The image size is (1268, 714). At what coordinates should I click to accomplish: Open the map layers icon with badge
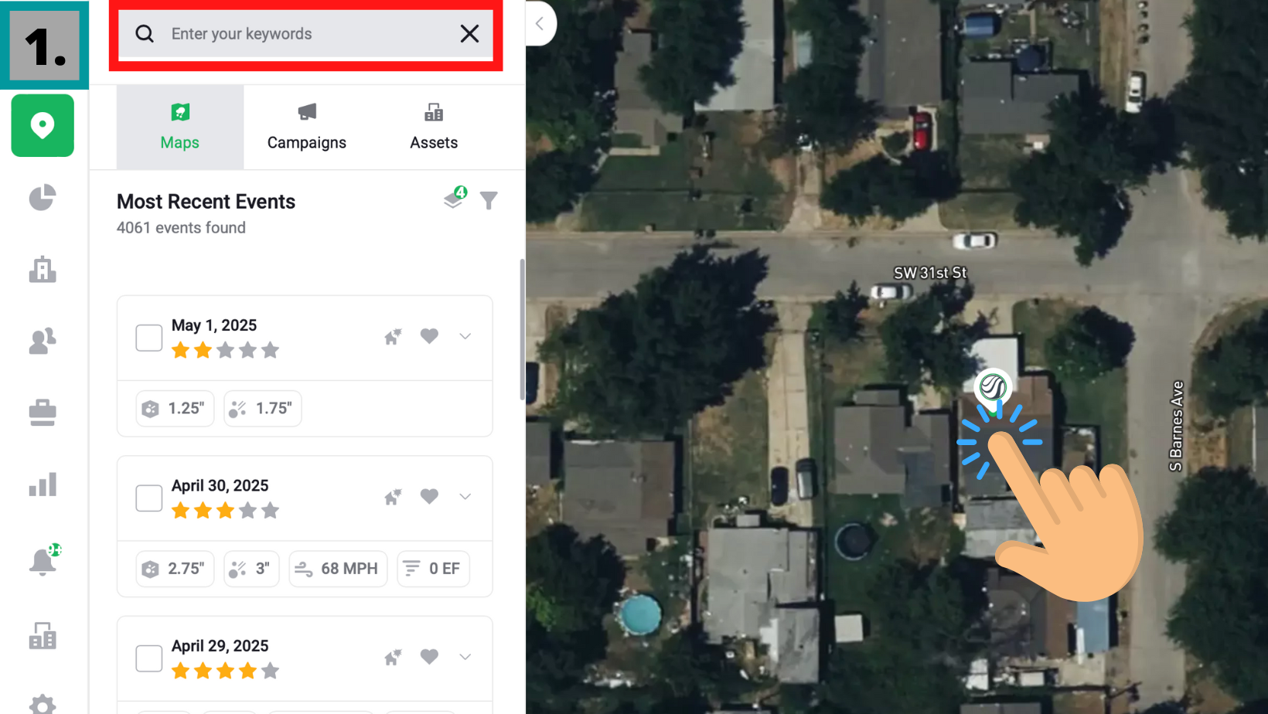455,198
